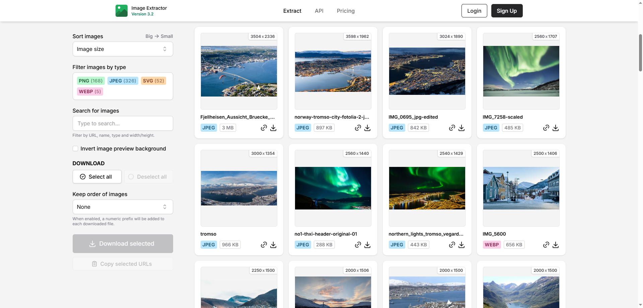Copy link of IMG_7258-scaled image
This screenshot has height=308, width=643.
[x=546, y=128]
